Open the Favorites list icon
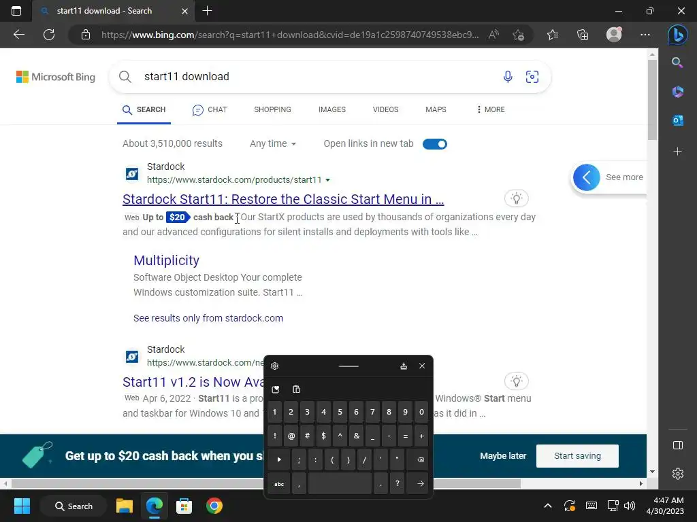The image size is (697, 522). [x=553, y=35]
